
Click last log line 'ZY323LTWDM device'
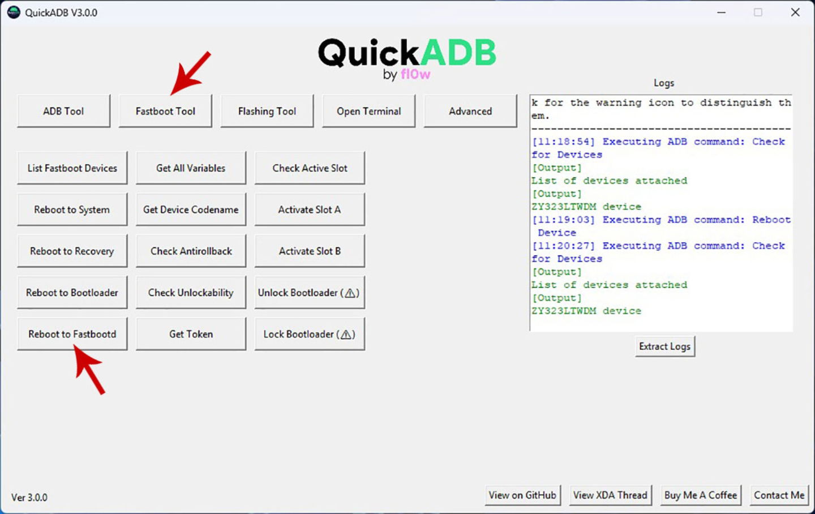pos(586,311)
